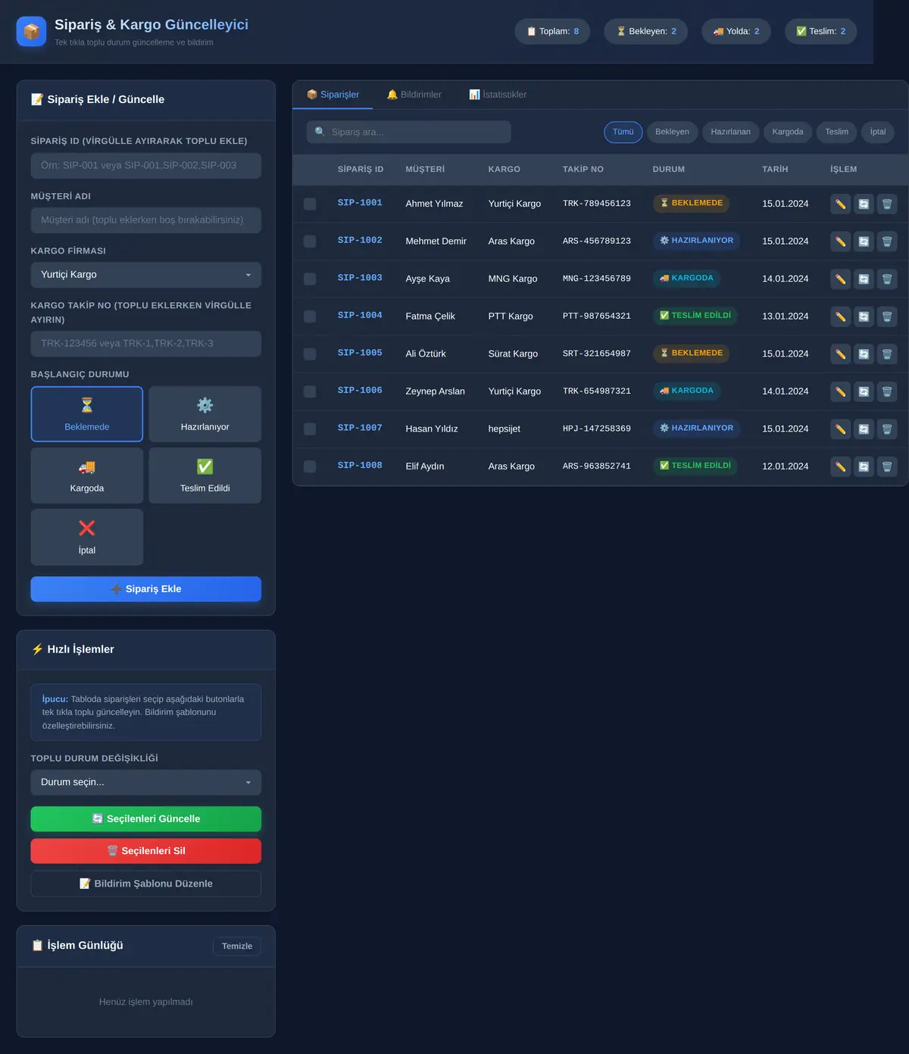Click the package app logo icon
This screenshot has width=909, height=1054.
[31, 31]
